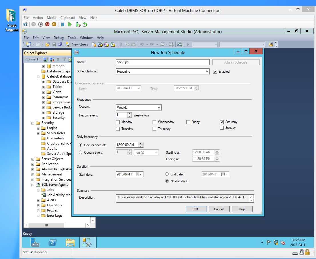Click Database Engine Query icon
This screenshot has width=316, height=259.
pyautogui.click(x=94, y=44)
